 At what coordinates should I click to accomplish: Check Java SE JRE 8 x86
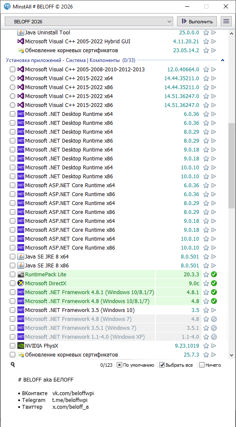pyautogui.click(x=12, y=266)
